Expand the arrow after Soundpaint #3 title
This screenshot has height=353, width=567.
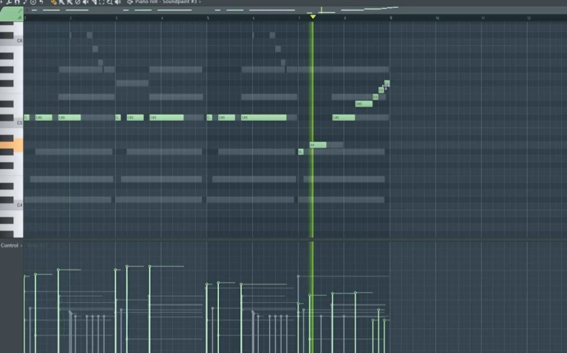coord(200,2)
